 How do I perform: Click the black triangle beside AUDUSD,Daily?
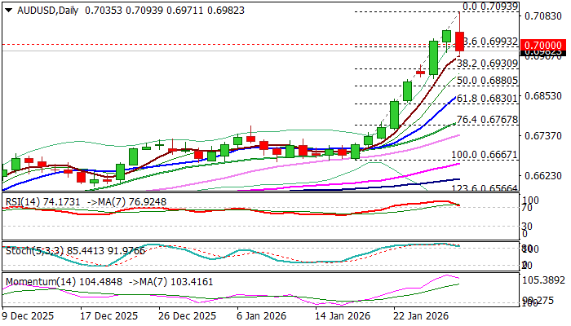tap(10, 11)
